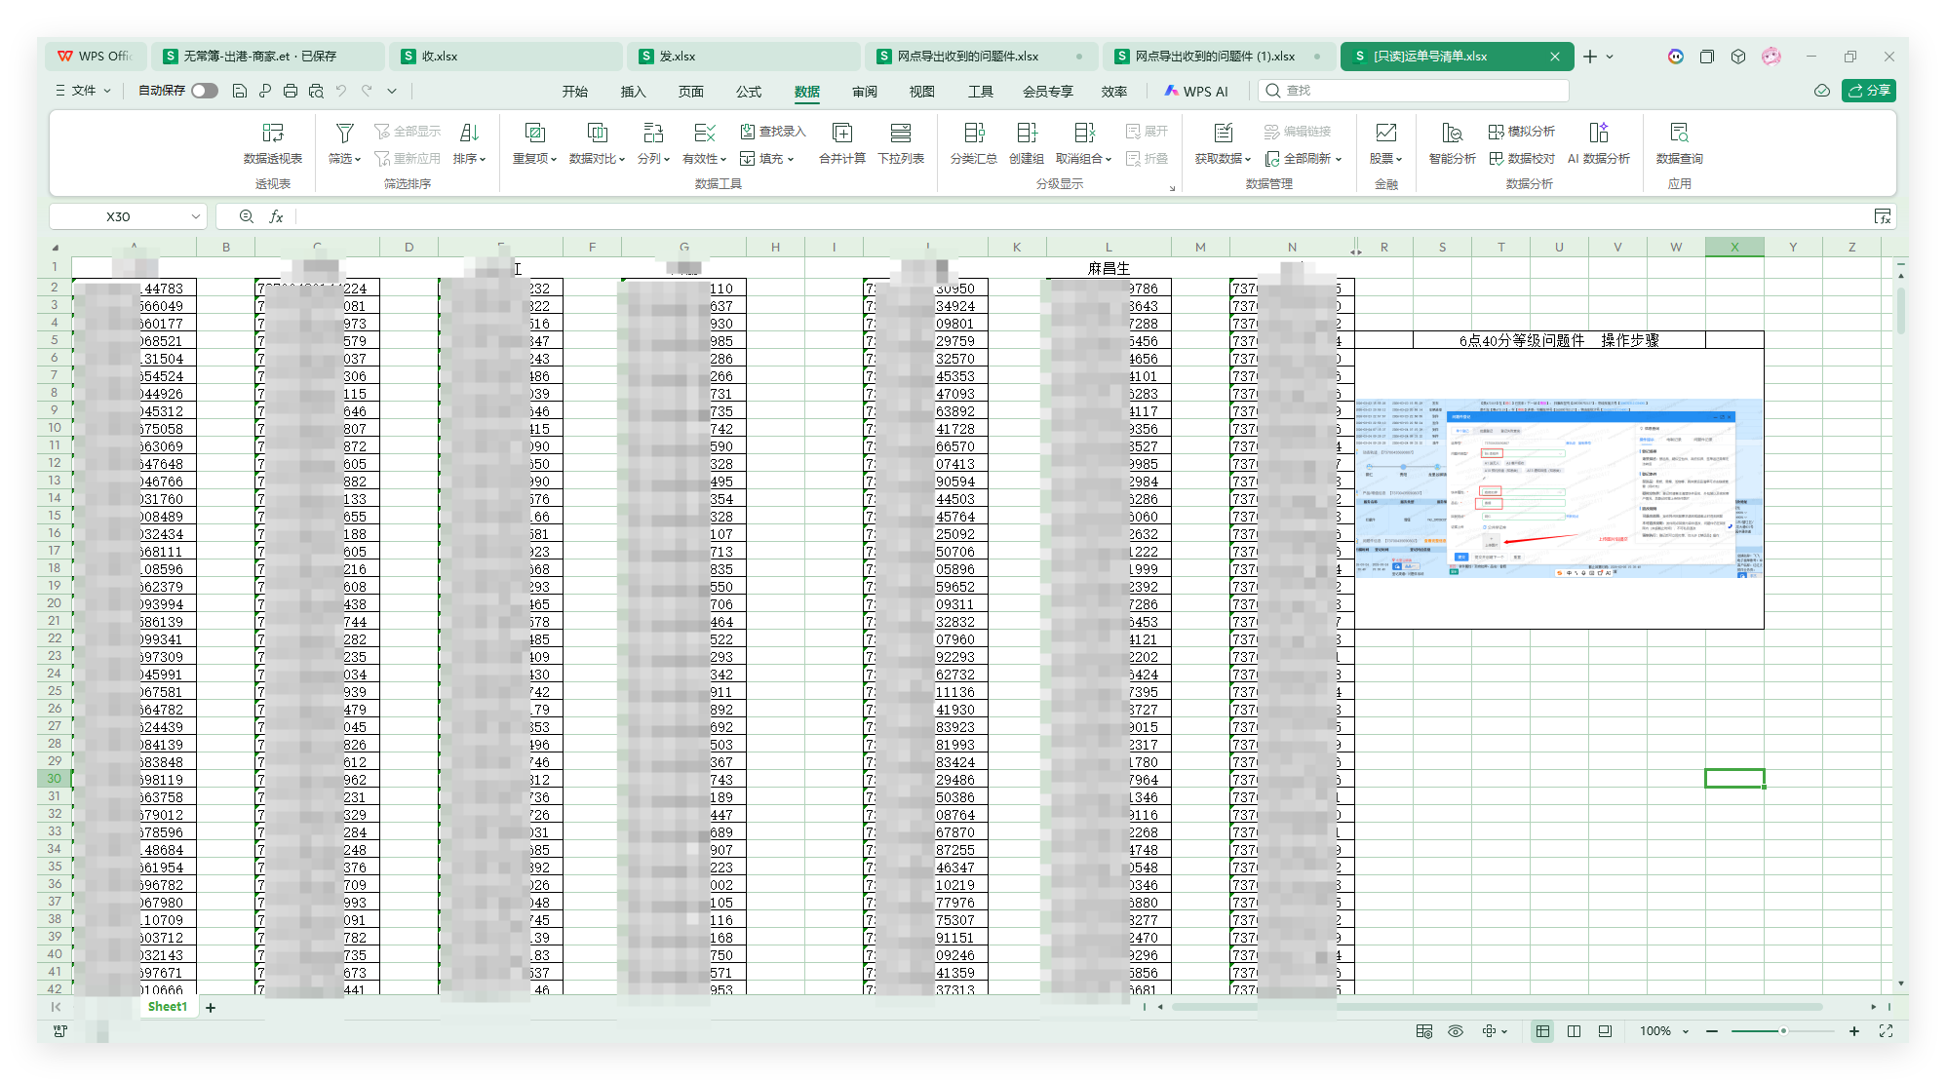
Task: Click the print icon in quick toolbar
Action: [291, 91]
